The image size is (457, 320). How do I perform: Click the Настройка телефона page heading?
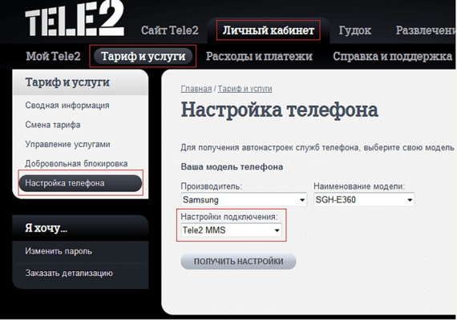click(280, 110)
